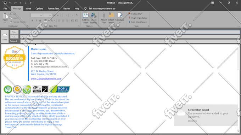Click Tell me what you want to do
The image size is (241, 135).
pos(102,8)
